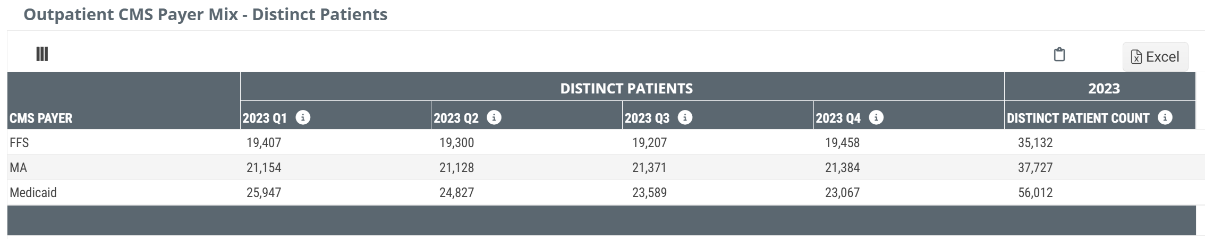Screen dimensions: 1205x239
Task: Click Medicaid distinct count 56,012
Action: tap(1035, 192)
